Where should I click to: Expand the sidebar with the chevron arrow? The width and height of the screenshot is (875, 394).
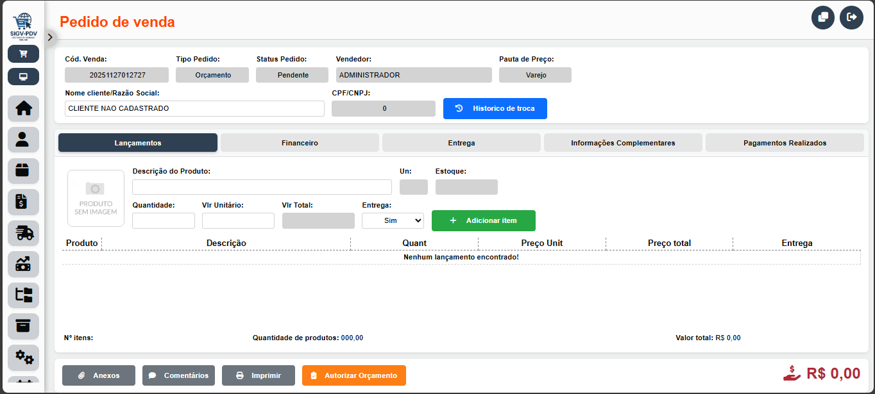[51, 37]
